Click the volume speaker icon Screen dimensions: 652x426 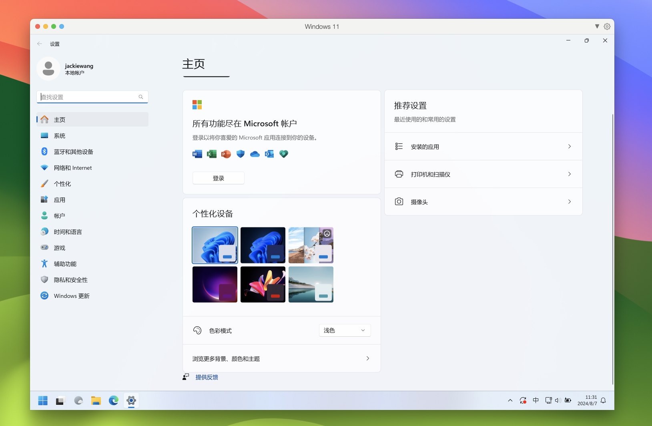pyautogui.click(x=557, y=400)
